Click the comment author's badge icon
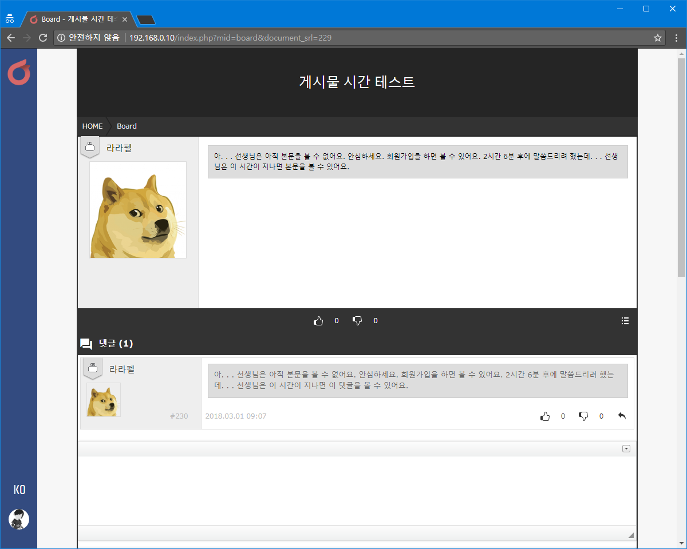 [93, 368]
